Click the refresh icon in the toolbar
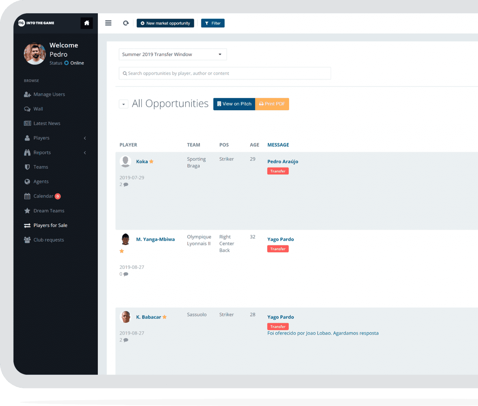478x406 pixels. pos(126,23)
